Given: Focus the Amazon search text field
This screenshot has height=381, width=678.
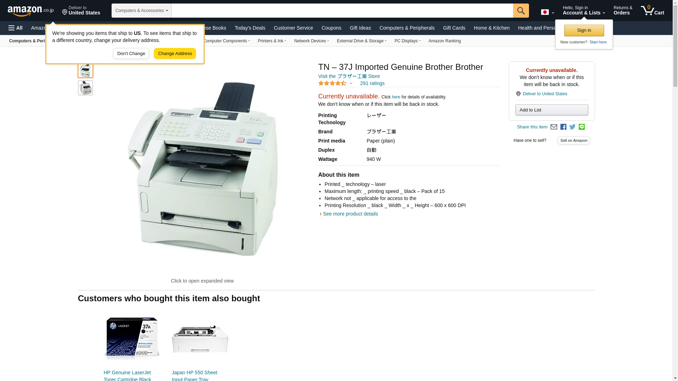Looking at the screenshot, I should (342, 11).
